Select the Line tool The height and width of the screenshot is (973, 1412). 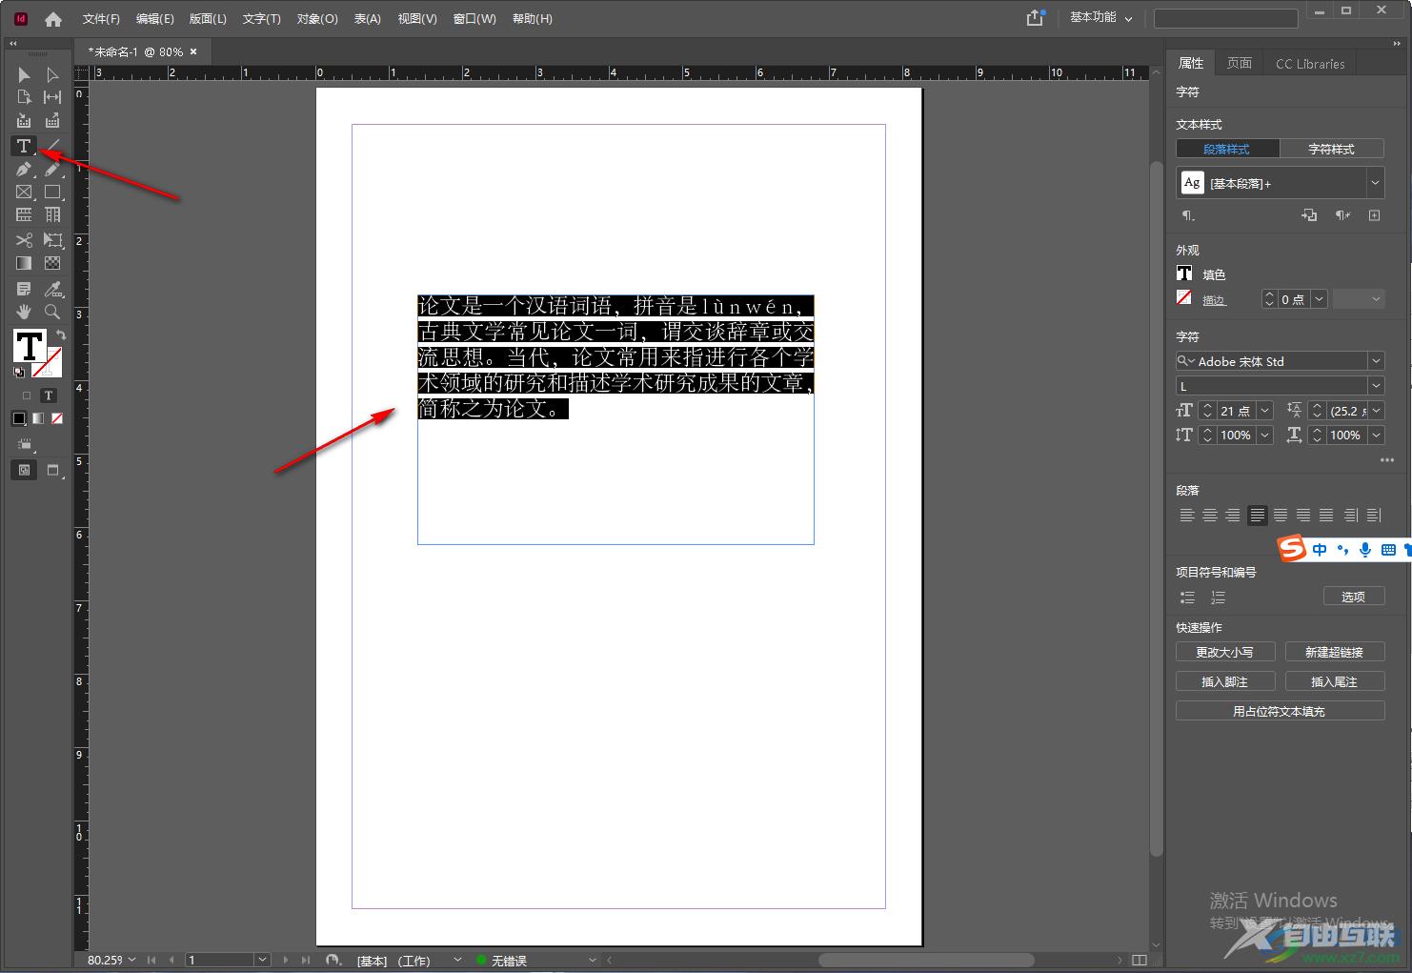(52, 146)
